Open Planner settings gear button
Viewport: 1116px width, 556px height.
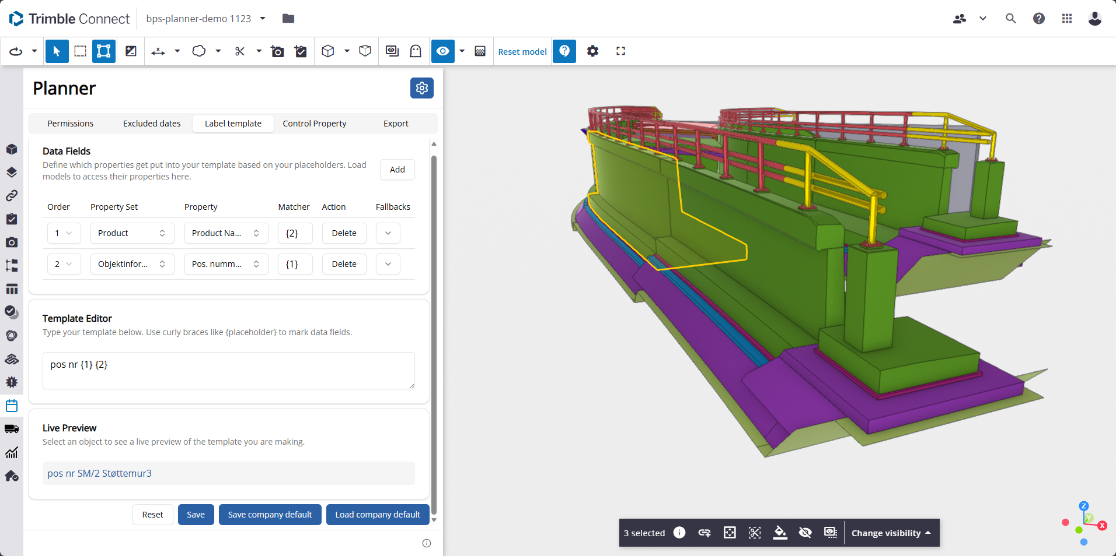(x=422, y=88)
